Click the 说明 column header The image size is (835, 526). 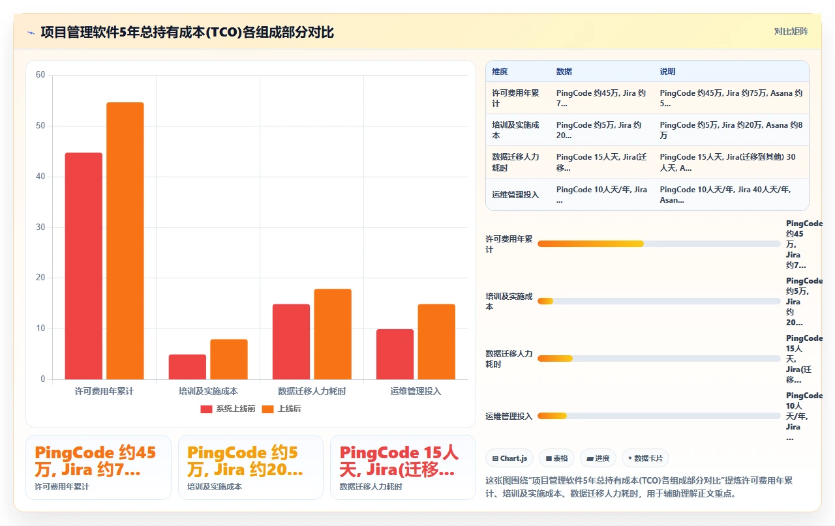pos(668,72)
